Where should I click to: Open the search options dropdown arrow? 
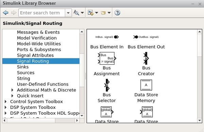82,13
